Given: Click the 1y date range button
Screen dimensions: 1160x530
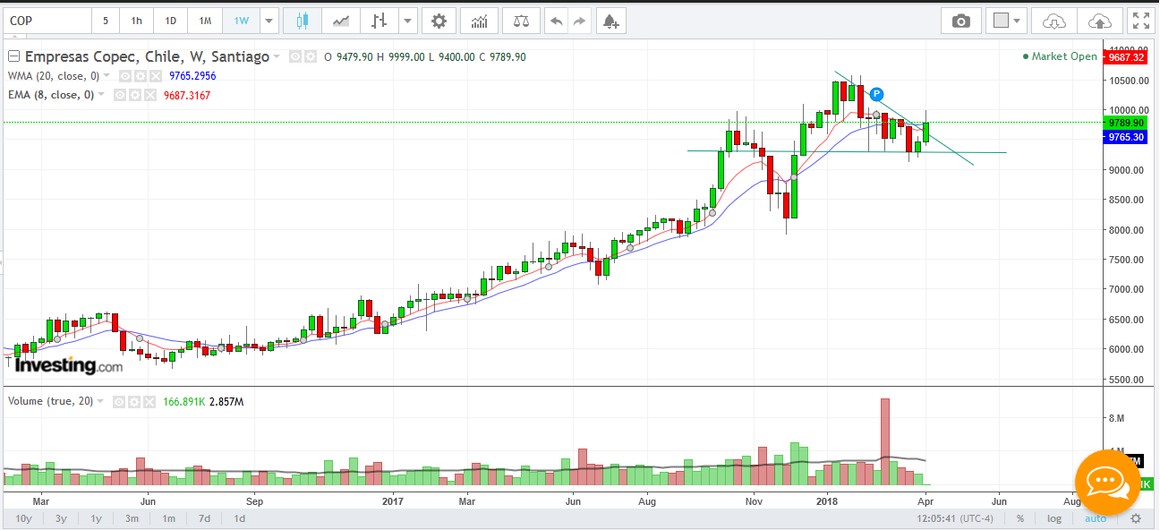Looking at the screenshot, I should (96, 518).
